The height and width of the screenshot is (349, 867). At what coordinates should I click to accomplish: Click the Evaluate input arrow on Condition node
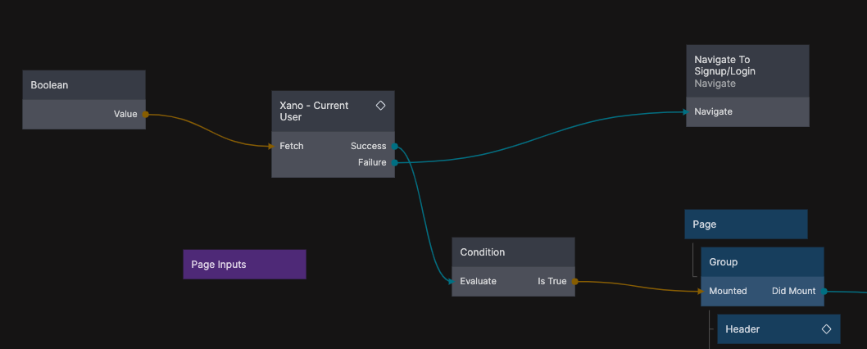pos(451,282)
